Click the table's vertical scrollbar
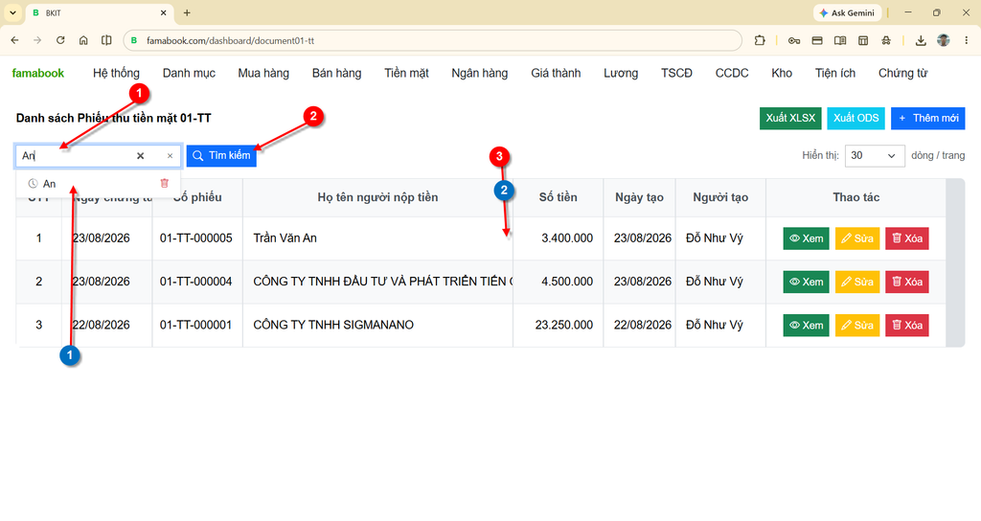The width and height of the screenshot is (981, 521). tap(955, 262)
